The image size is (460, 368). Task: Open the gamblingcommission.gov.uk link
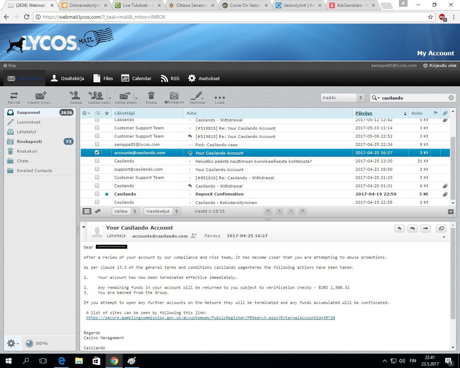pyautogui.click(x=211, y=318)
